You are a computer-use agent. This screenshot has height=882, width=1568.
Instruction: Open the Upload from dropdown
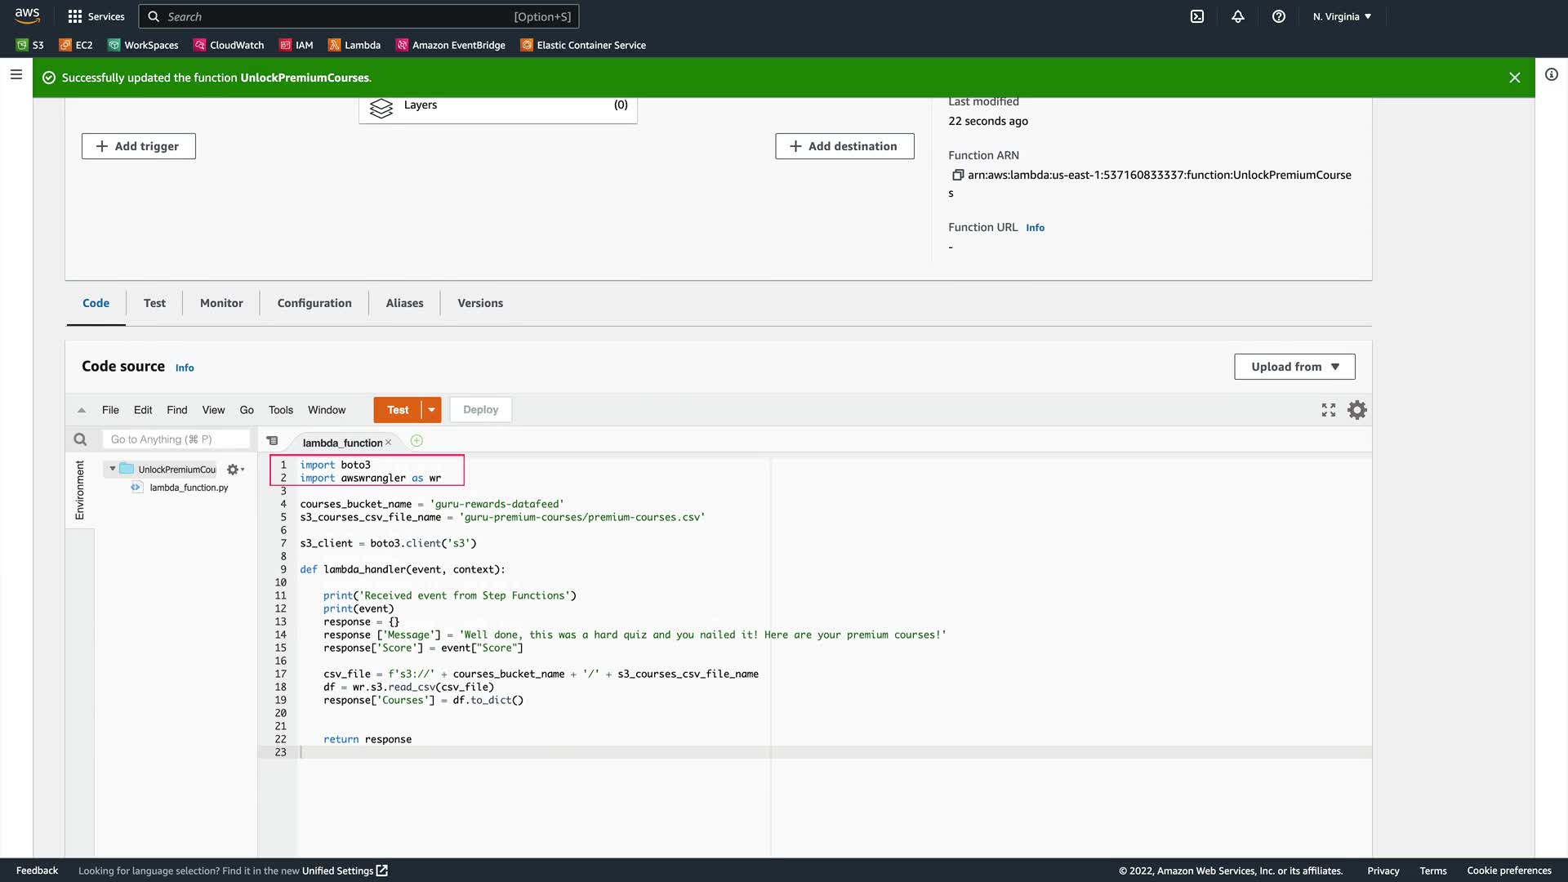tap(1294, 367)
